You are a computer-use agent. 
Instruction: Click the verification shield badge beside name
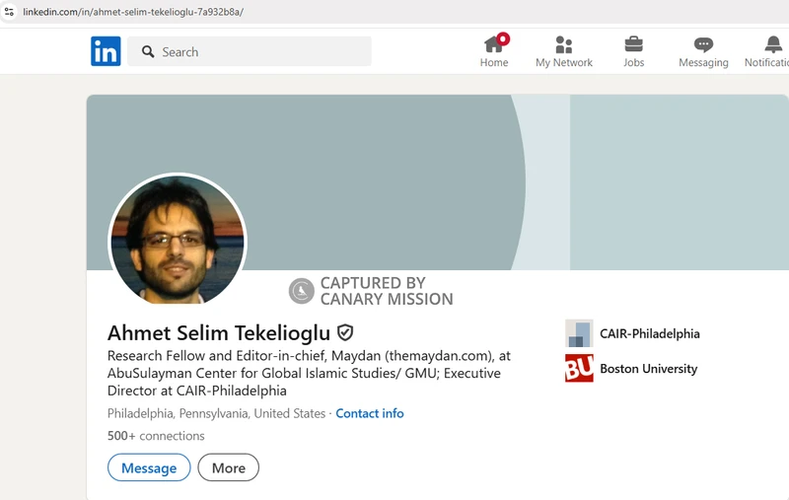click(345, 332)
